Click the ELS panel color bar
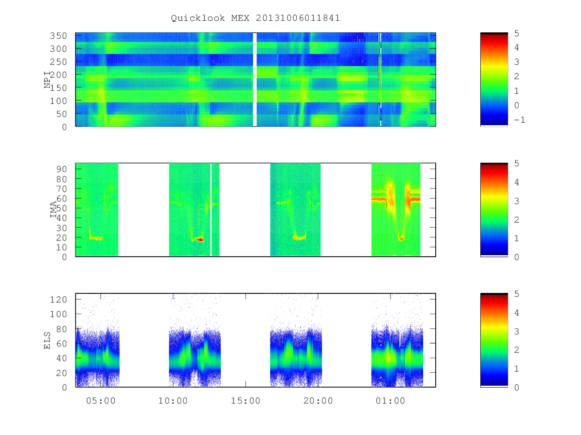 tap(494, 340)
